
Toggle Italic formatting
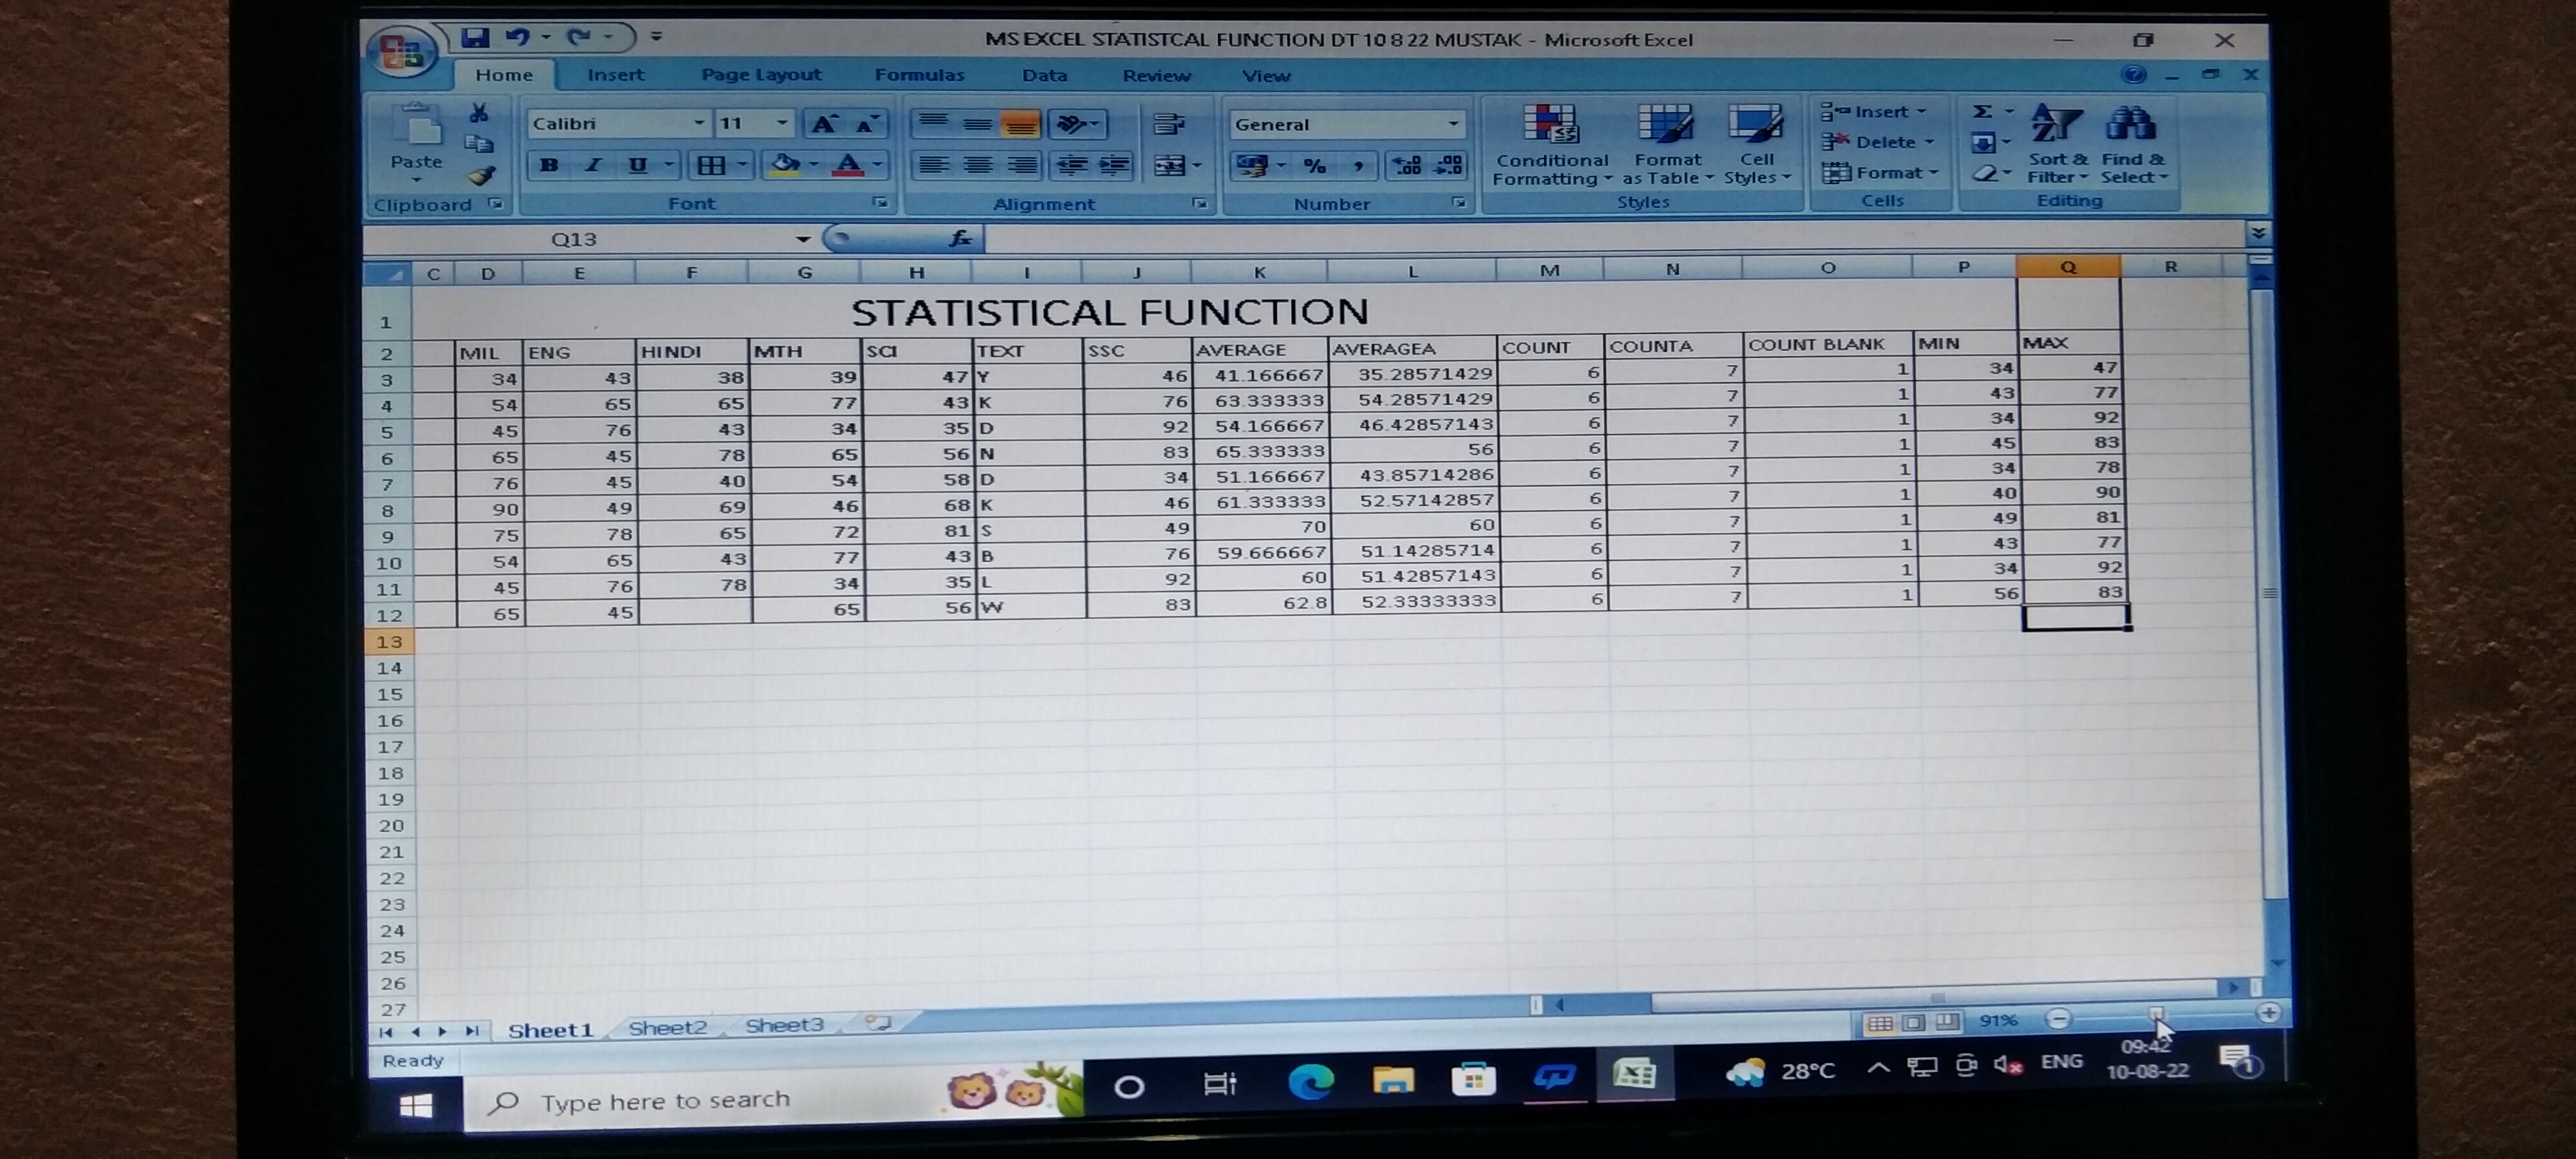pyautogui.click(x=593, y=165)
